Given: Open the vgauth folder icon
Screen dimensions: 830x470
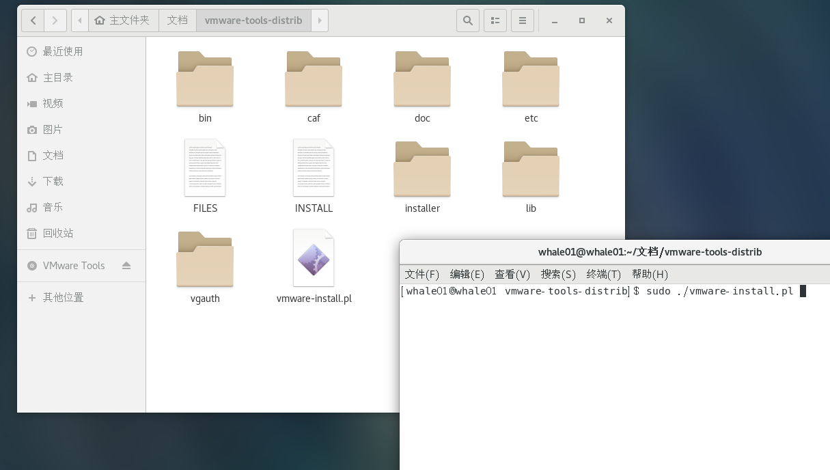Looking at the screenshot, I should pyautogui.click(x=205, y=259).
